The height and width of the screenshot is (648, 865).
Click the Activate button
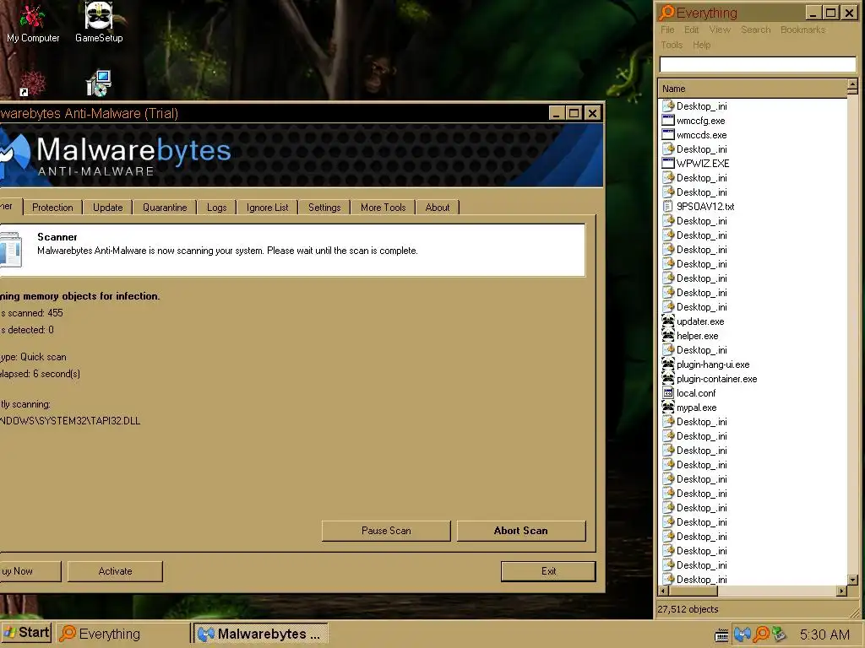tap(115, 571)
